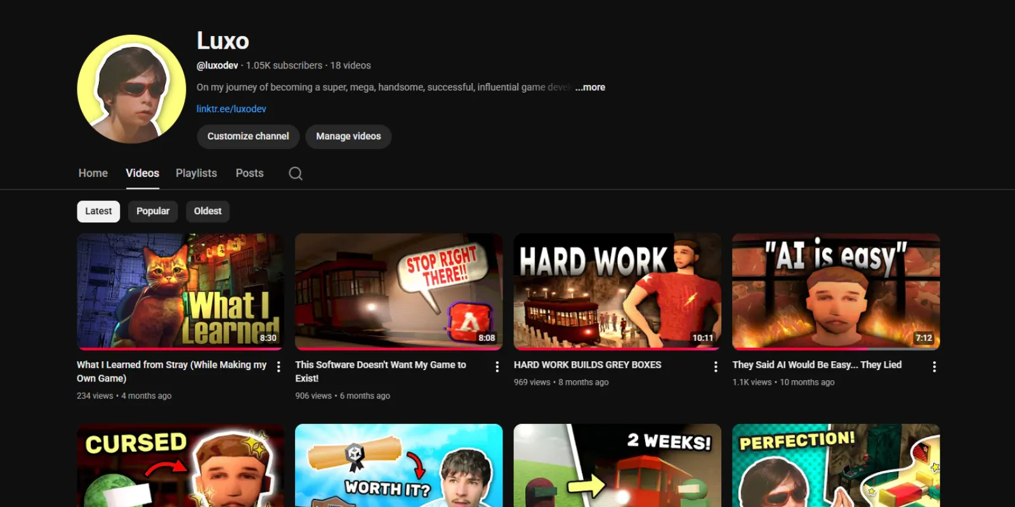Select the Latest sort chip
Viewport: 1015px width, 507px height.
[98, 211]
